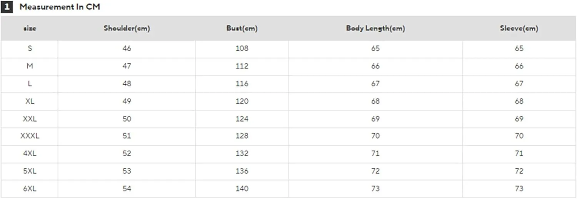Click shoulder value 53 for size 5XL
Viewport: 577px width, 199px height.
127,171
